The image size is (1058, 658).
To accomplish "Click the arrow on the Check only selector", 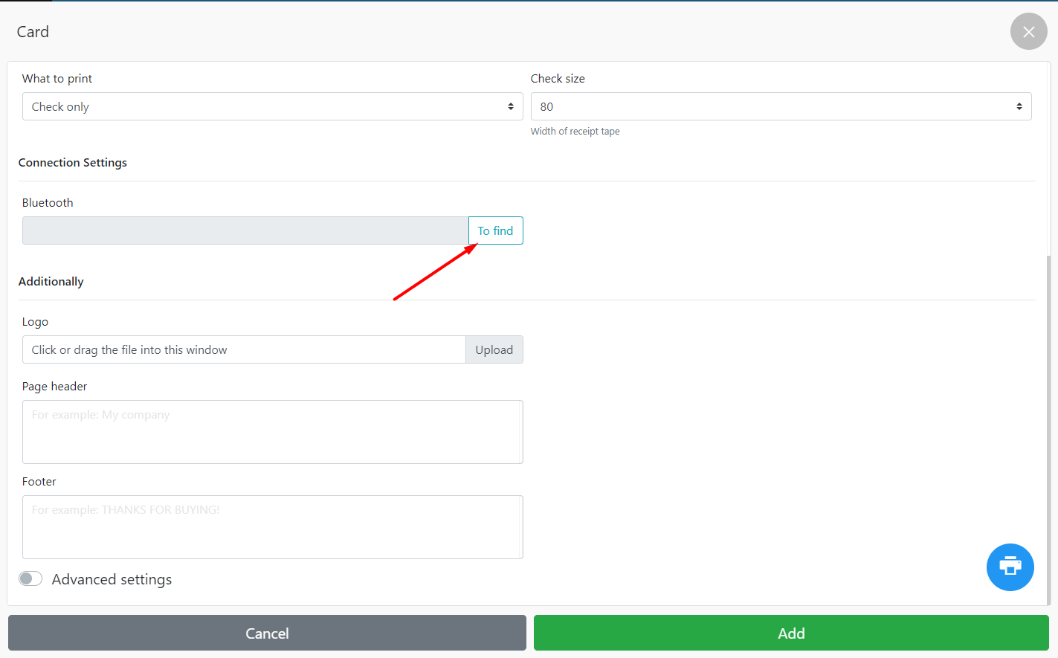I will 511,107.
